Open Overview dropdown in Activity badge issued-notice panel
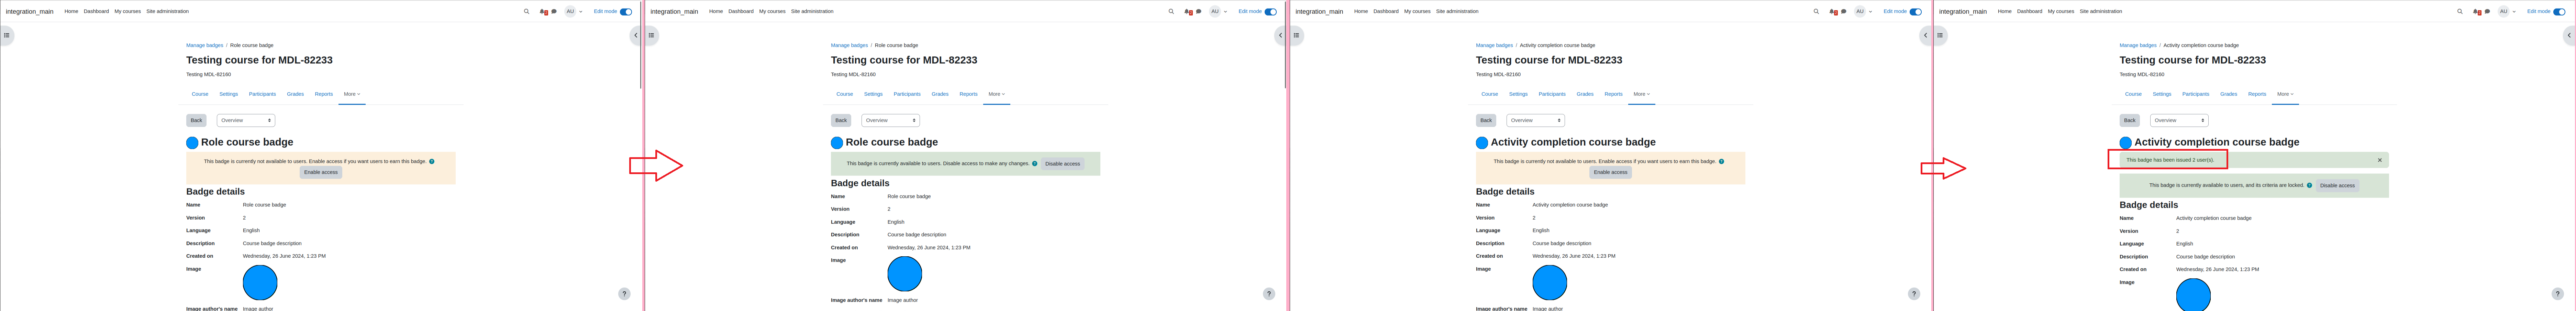 click(2180, 120)
